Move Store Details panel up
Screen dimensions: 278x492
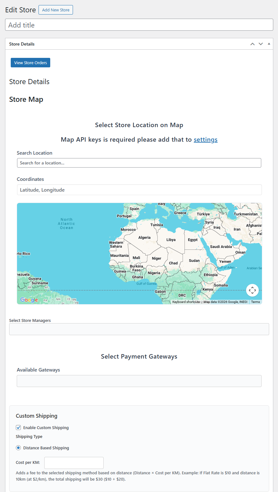pos(252,44)
